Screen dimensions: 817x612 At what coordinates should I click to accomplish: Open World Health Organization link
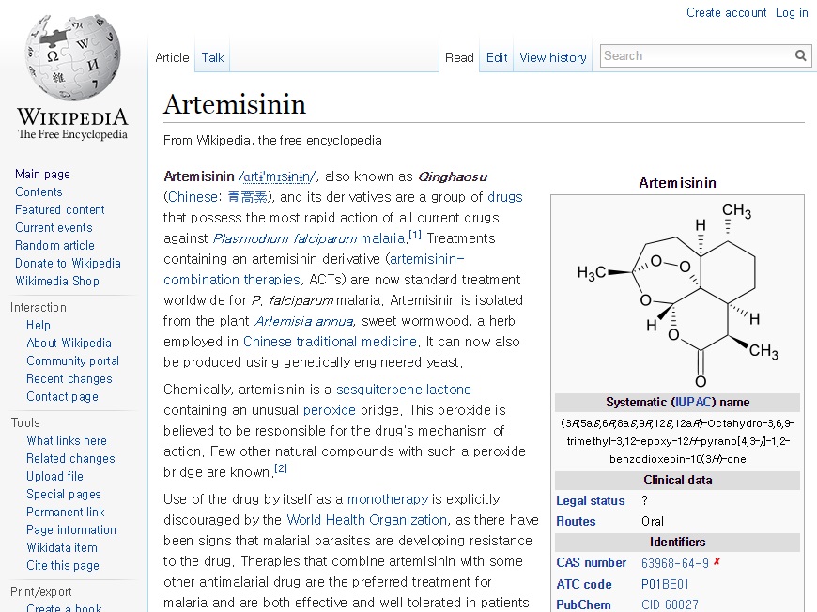[x=367, y=520]
